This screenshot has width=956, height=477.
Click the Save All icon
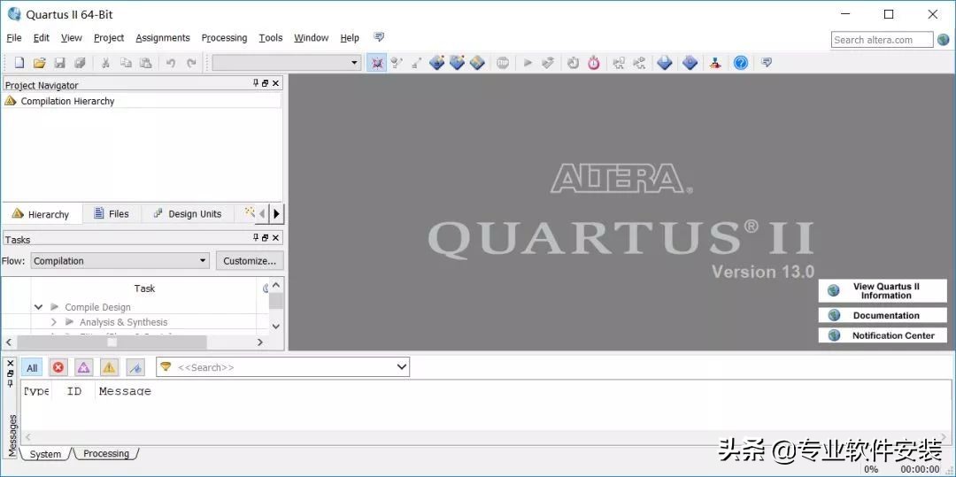(x=80, y=63)
